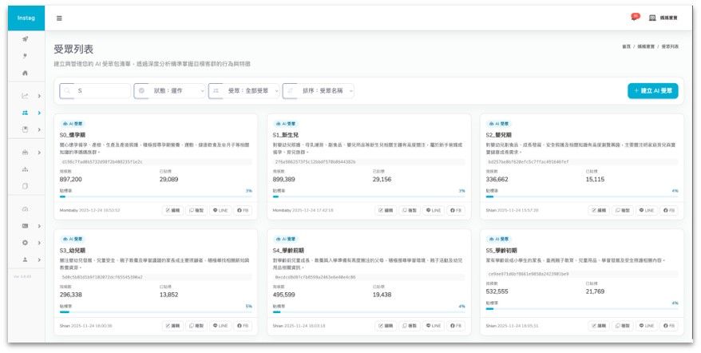Viewport: 701px width, 353px height.
Task: Click the rocket icon in the sidebar
Action: 25,39
